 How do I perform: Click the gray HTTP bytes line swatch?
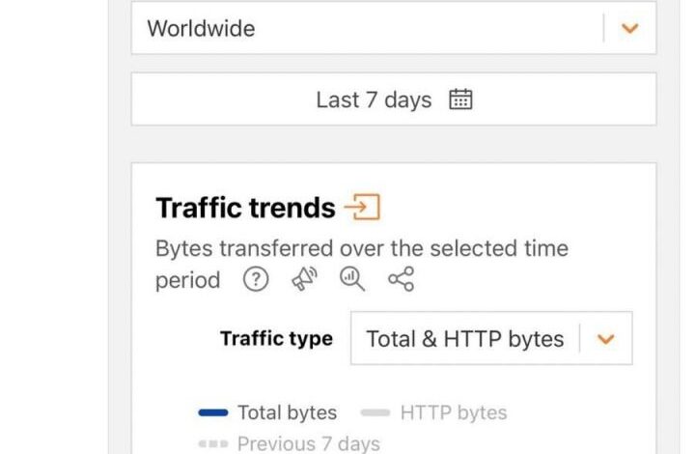(375, 412)
